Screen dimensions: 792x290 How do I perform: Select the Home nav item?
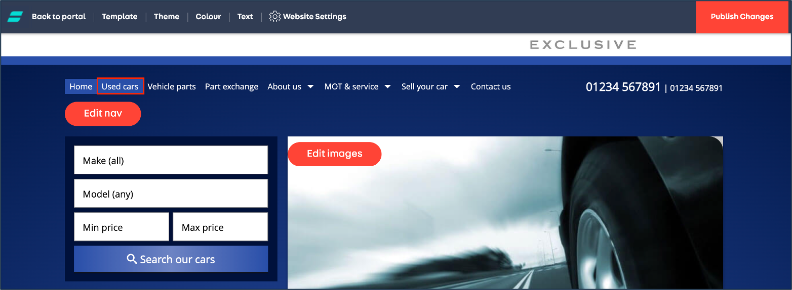point(81,86)
